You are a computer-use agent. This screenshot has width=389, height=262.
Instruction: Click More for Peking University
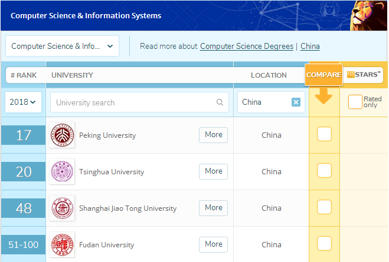213,135
